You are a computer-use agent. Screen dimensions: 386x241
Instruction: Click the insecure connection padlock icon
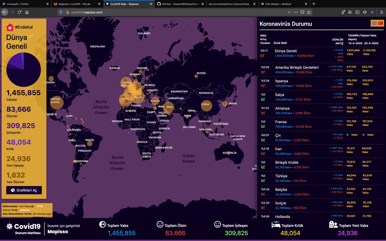point(68,12)
